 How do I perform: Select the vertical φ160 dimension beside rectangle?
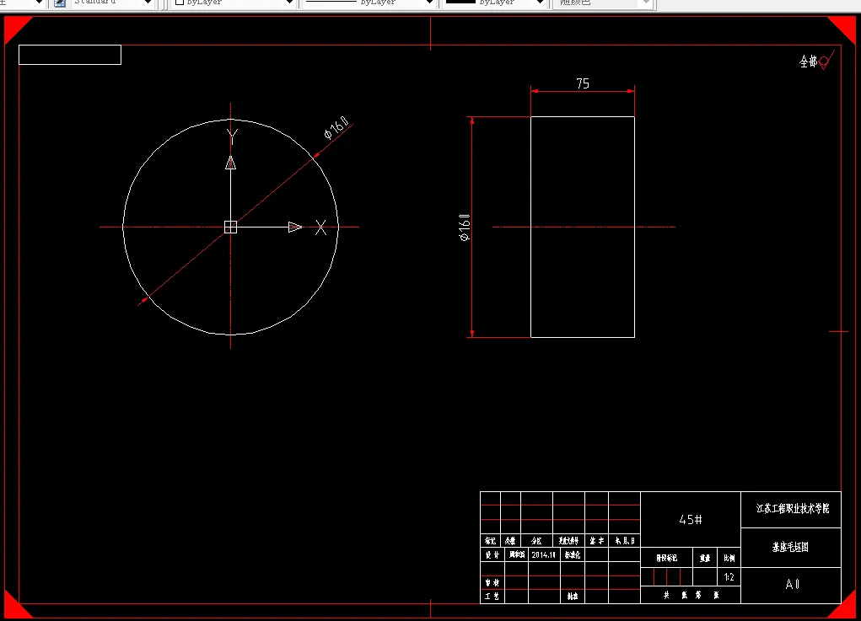pyautogui.click(x=464, y=228)
